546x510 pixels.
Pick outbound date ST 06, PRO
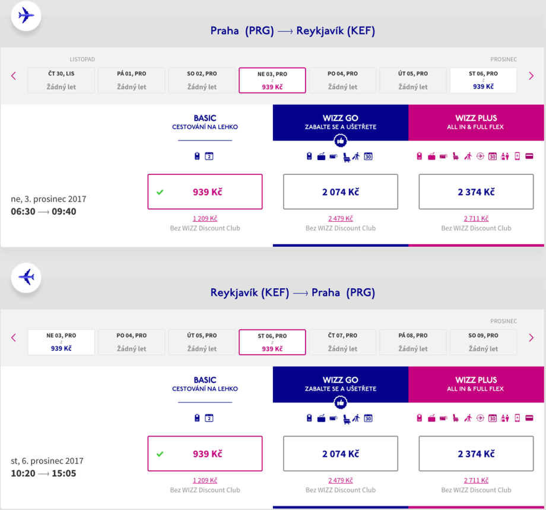click(483, 80)
